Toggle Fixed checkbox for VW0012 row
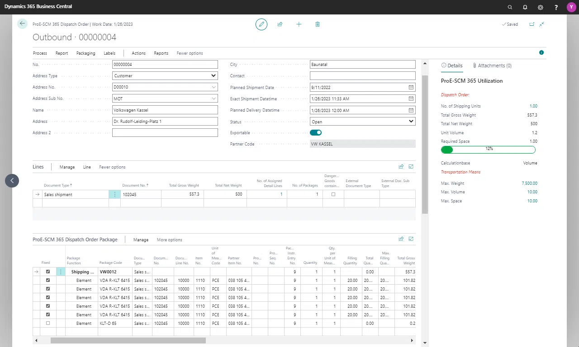Screen dimensions: 579x347 [48, 272]
